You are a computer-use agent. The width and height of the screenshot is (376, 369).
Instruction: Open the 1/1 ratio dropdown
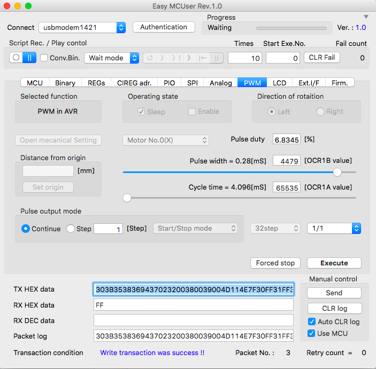click(x=334, y=229)
